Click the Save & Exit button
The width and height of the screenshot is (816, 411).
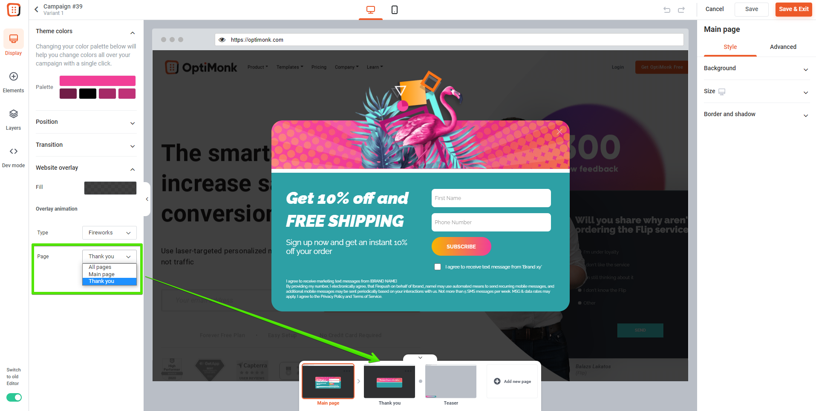coord(793,9)
